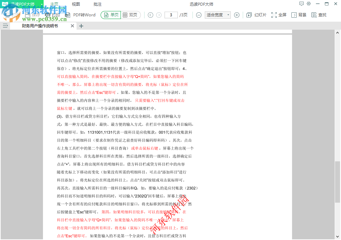This screenshot has height=240, width=341.
Task: Open the 迅读PDF大师 title dropdown arrow
Action: (x=41, y=4)
